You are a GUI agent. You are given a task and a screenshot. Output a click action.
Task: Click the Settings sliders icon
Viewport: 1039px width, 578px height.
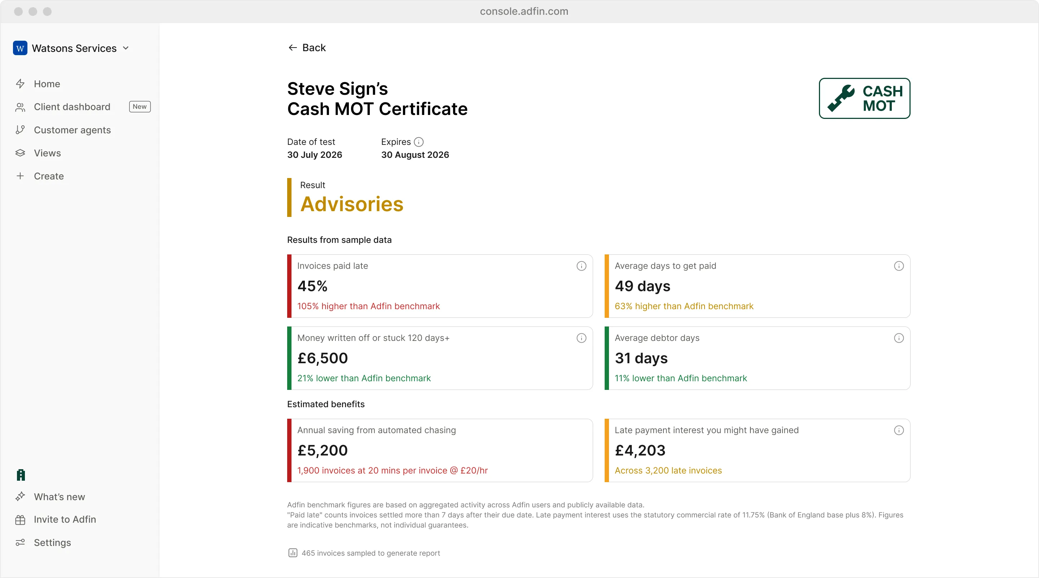coord(20,543)
